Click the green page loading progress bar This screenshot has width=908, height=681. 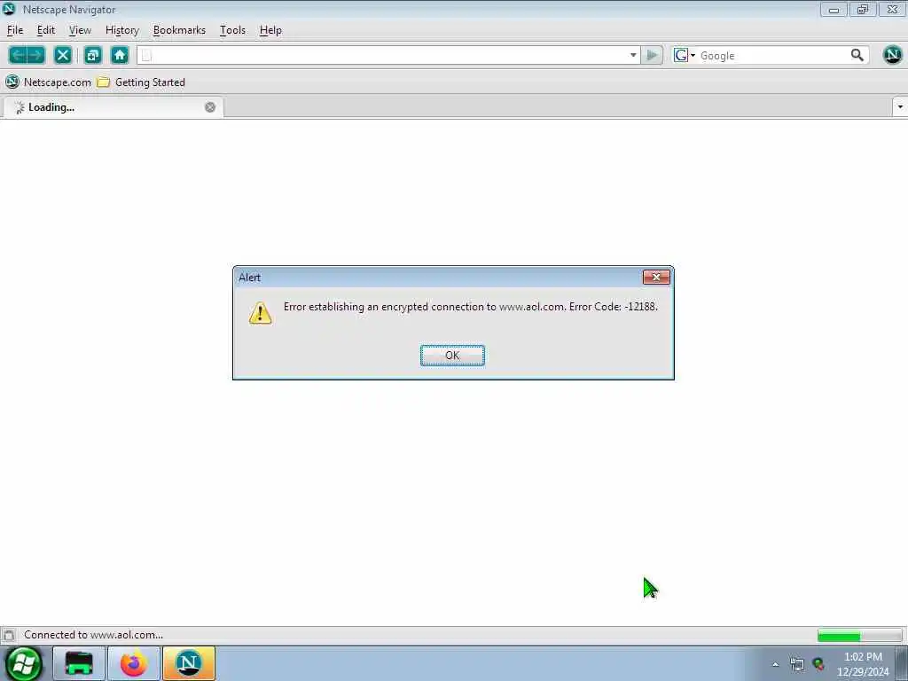859,637
